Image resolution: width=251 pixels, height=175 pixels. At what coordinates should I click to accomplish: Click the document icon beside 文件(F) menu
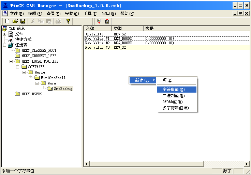5,14
